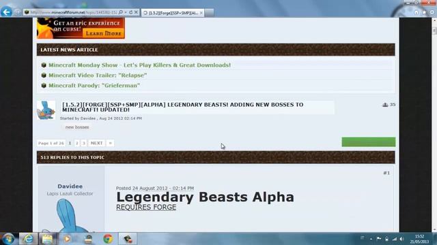Switch to Internet Explorer on the taskbar
437x245 pixels.
click(x=28, y=239)
